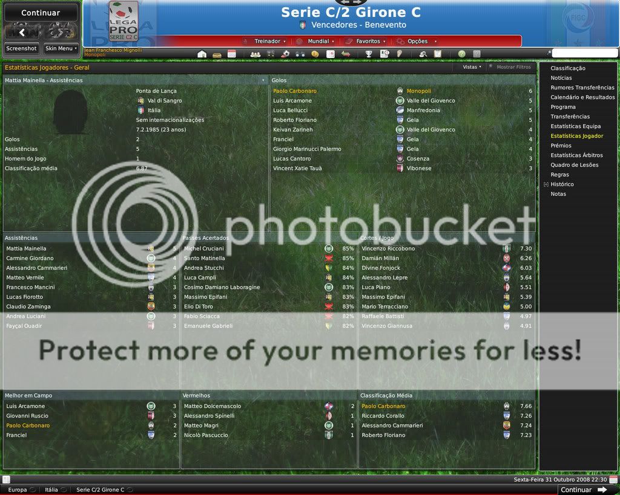
Task: Expand the Histórico tree item
Action: (546, 184)
